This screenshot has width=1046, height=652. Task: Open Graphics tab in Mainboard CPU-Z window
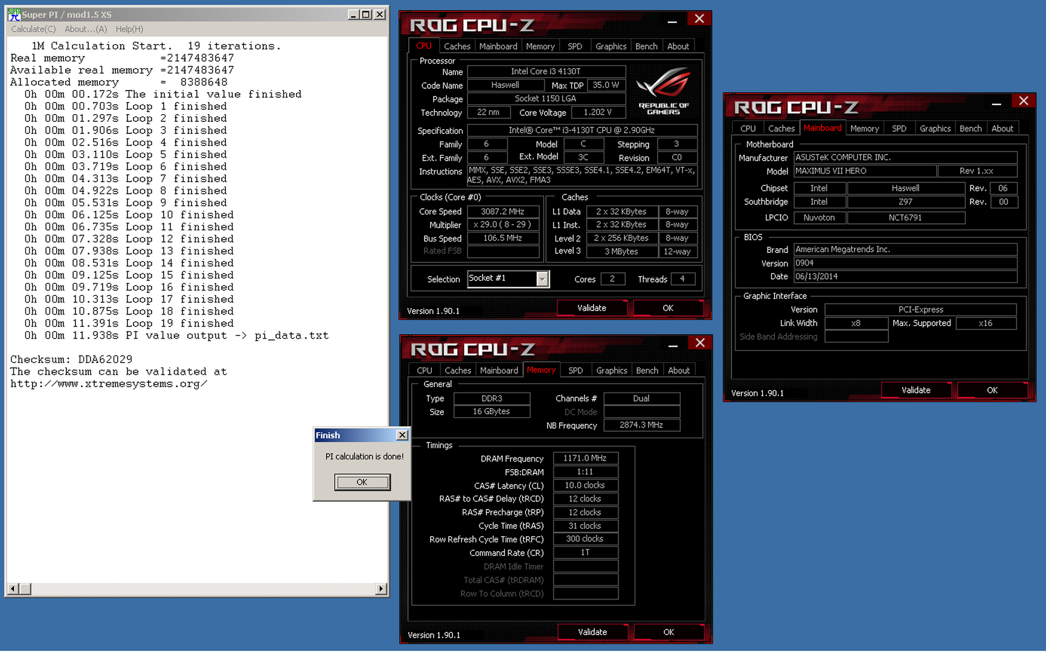[935, 129]
